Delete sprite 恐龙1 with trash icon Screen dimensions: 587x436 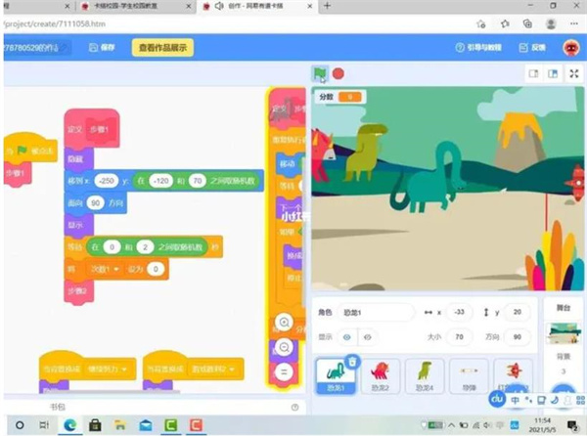[x=352, y=362]
